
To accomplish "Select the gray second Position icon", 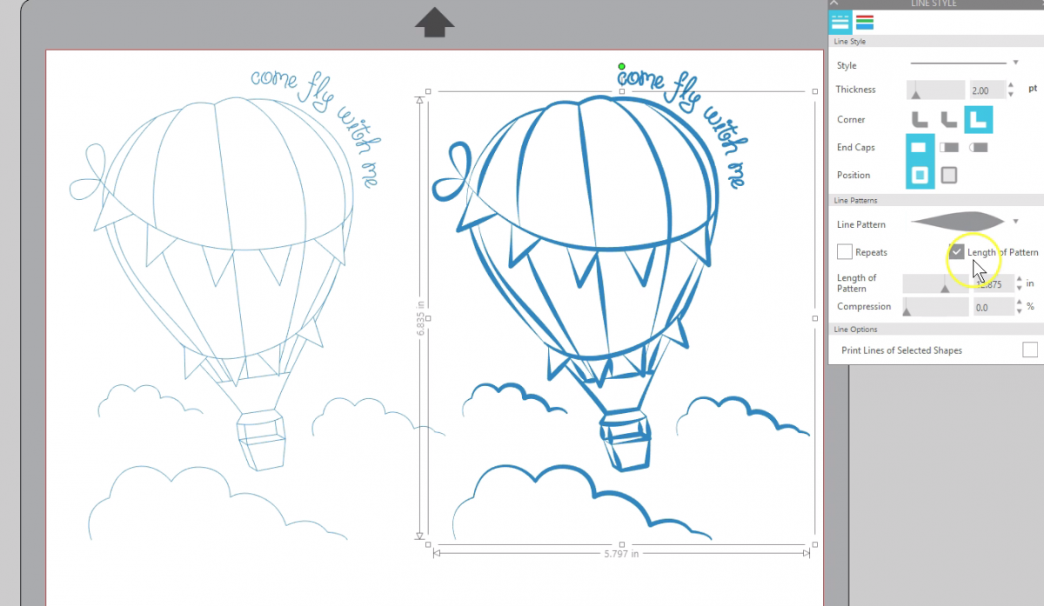I will coord(949,176).
